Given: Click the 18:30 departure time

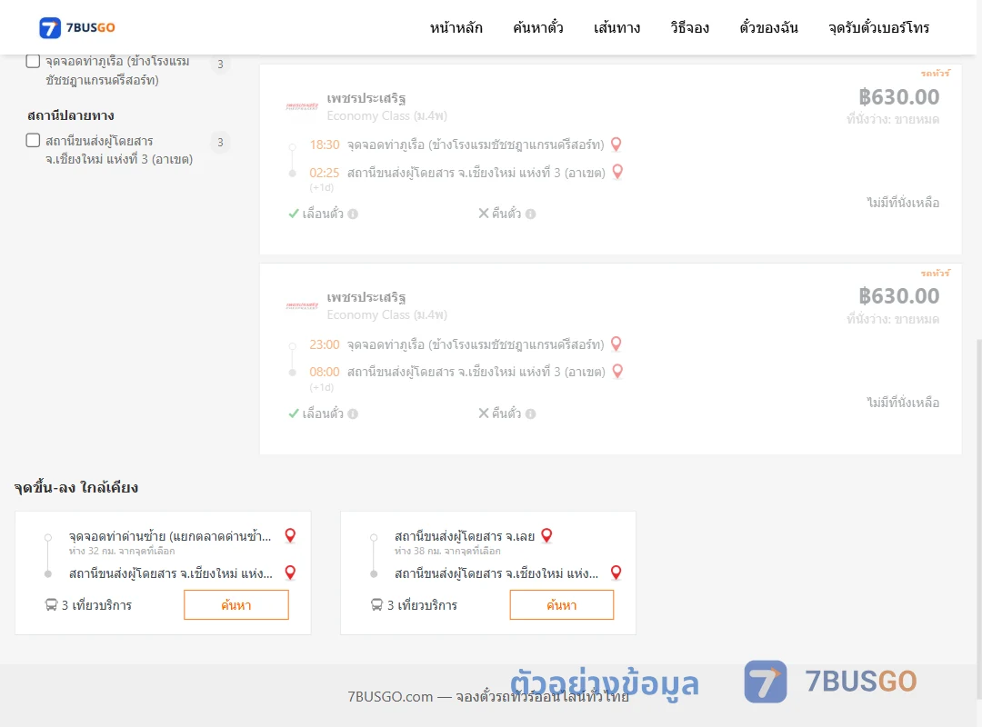Looking at the screenshot, I should pos(325,145).
